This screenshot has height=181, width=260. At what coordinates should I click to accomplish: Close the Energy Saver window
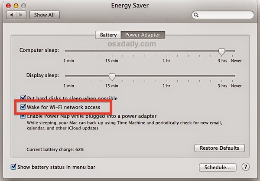coord(8,6)
